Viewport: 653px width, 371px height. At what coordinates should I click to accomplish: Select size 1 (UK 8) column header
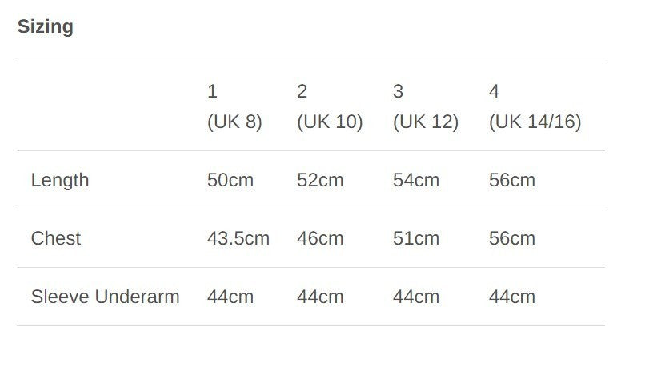(x=234, y=106)
